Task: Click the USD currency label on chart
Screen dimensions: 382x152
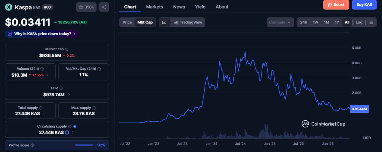Action: click(x=367, y=138)
